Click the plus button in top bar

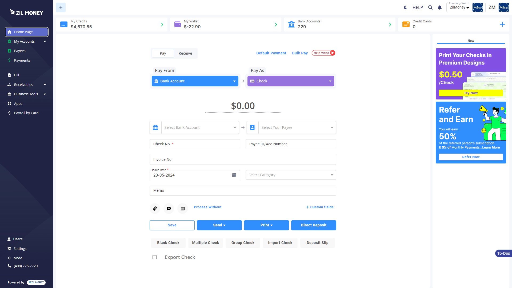point(61,8)
